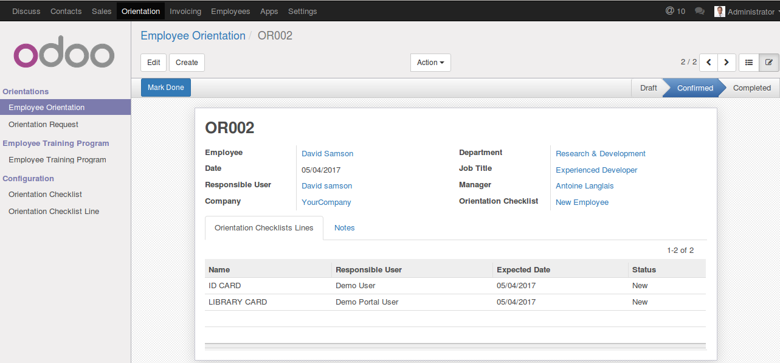Switch to form view icon
The height and width of the screenshot is (363, 780).
pyautogui.click(x=768, y=63)
